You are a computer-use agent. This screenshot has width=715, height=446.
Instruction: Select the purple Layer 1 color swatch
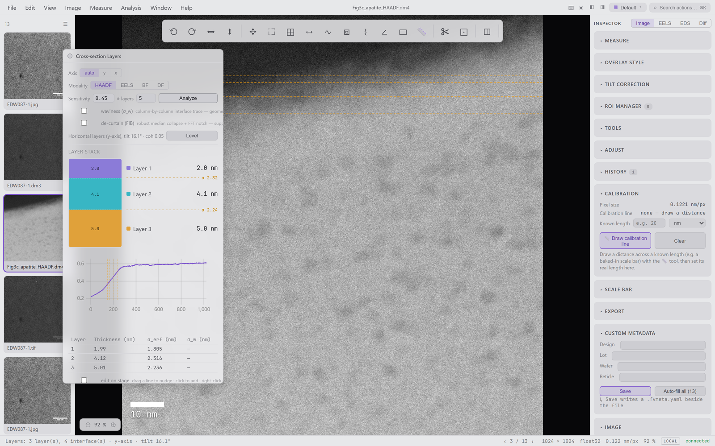[x=129, y=168]
